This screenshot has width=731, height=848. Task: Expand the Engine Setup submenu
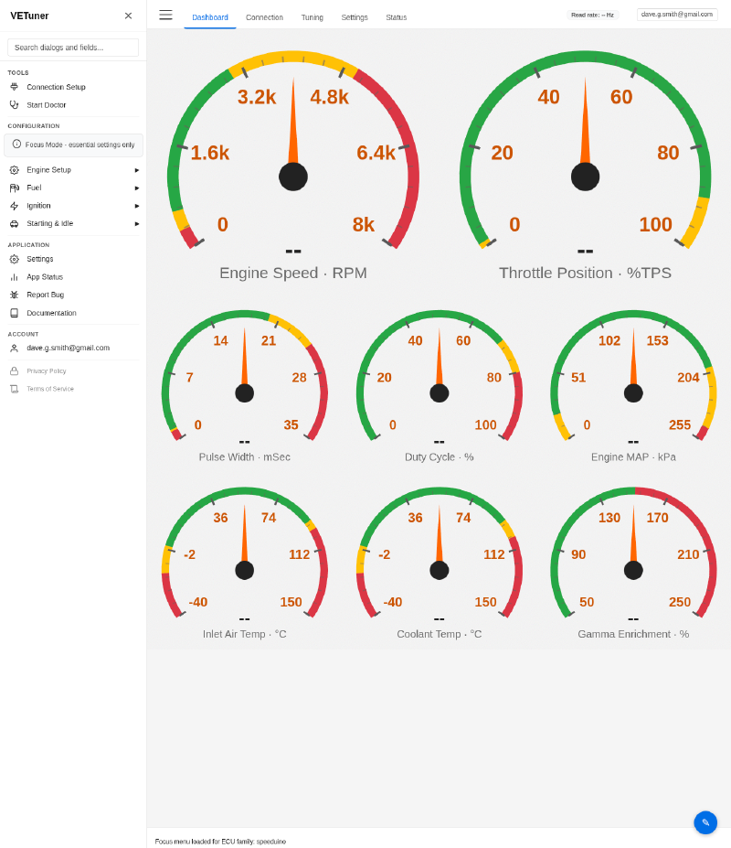tap(136, 169)
